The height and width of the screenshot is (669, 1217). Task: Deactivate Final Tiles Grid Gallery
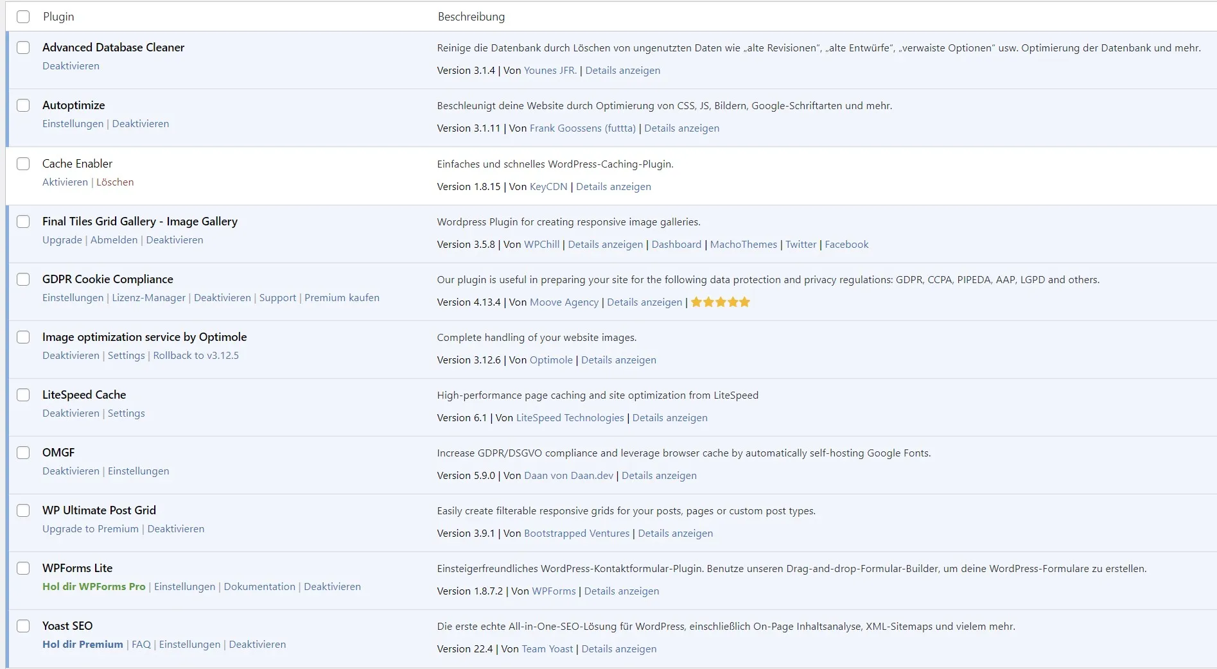click(175, 240)
